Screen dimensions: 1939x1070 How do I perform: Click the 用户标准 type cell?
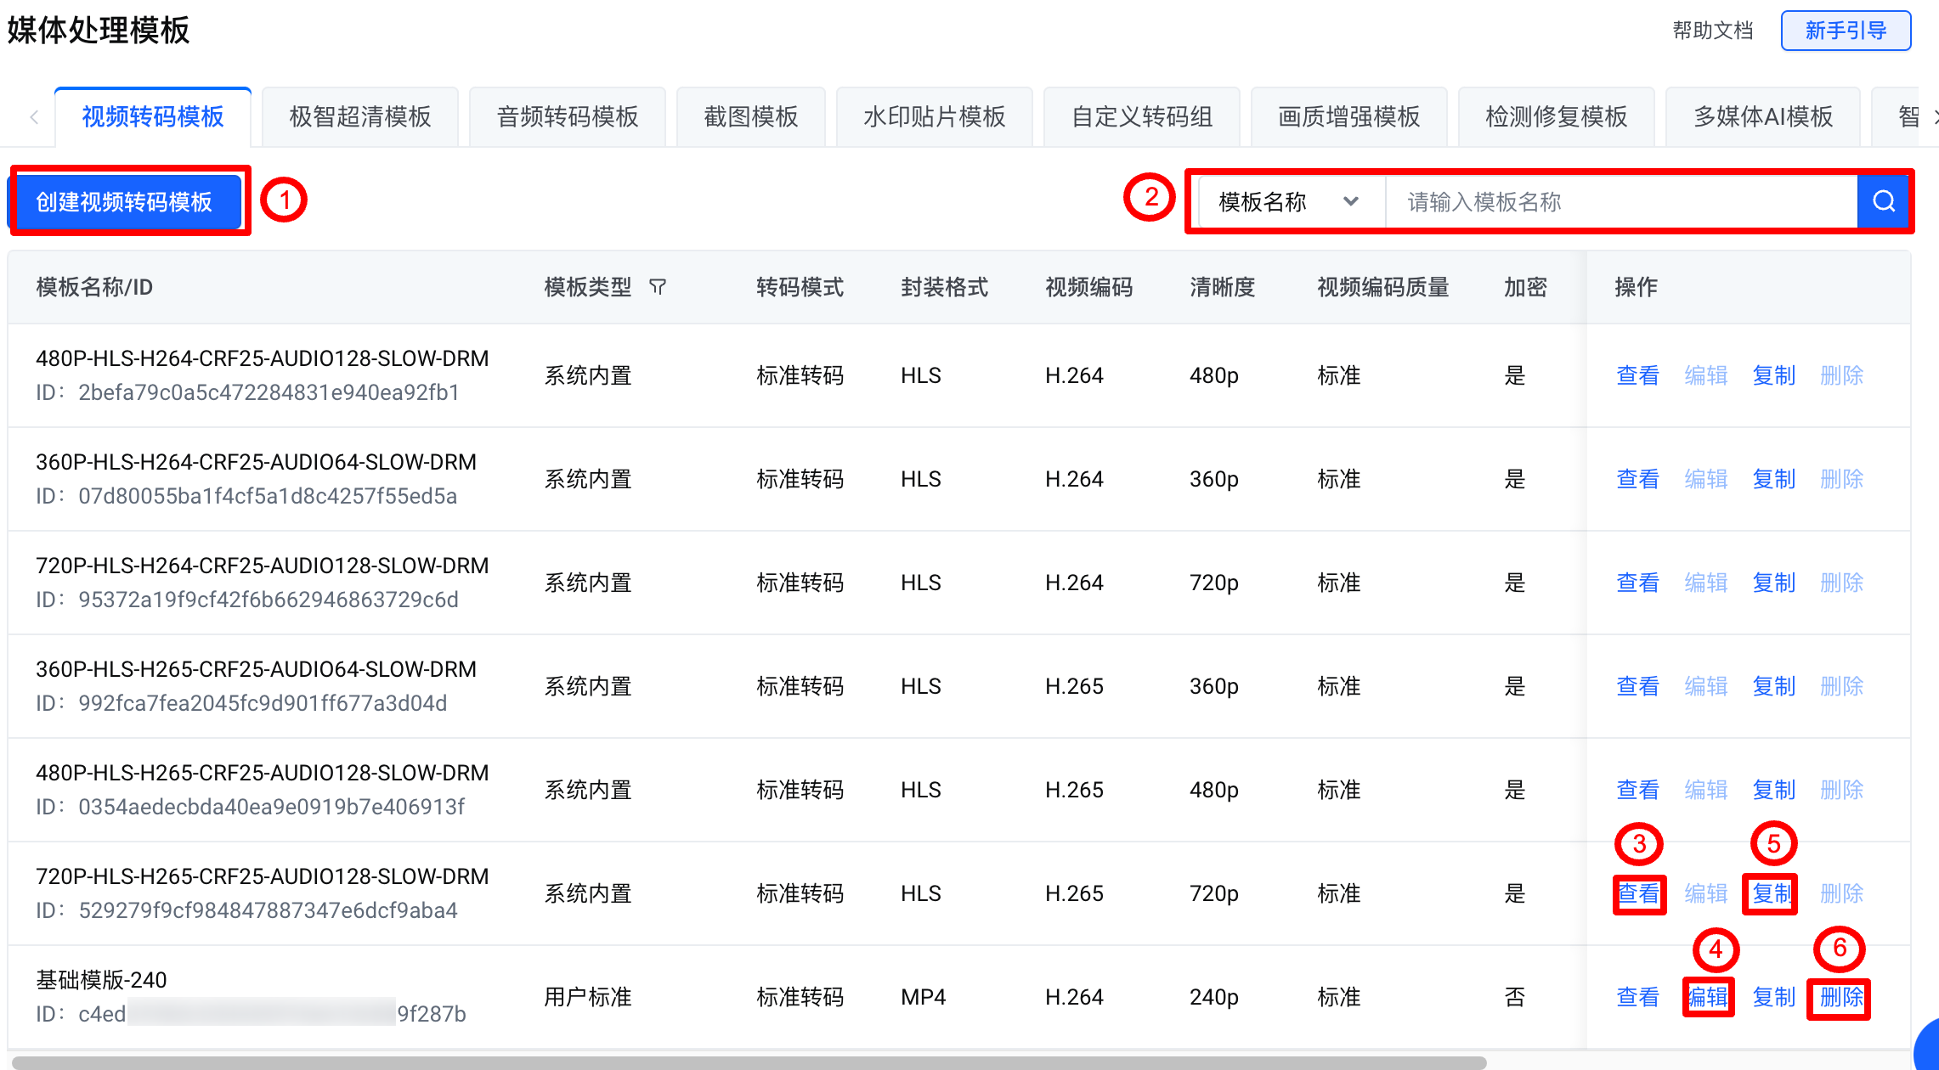(x=587, y=997)
